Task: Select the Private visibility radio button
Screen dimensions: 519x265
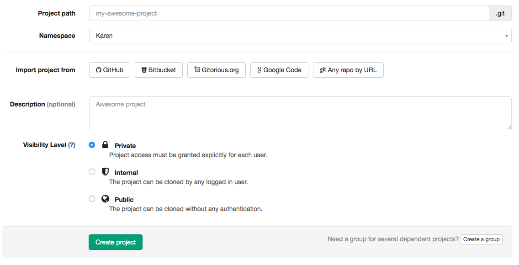Action: pos(92,144)
